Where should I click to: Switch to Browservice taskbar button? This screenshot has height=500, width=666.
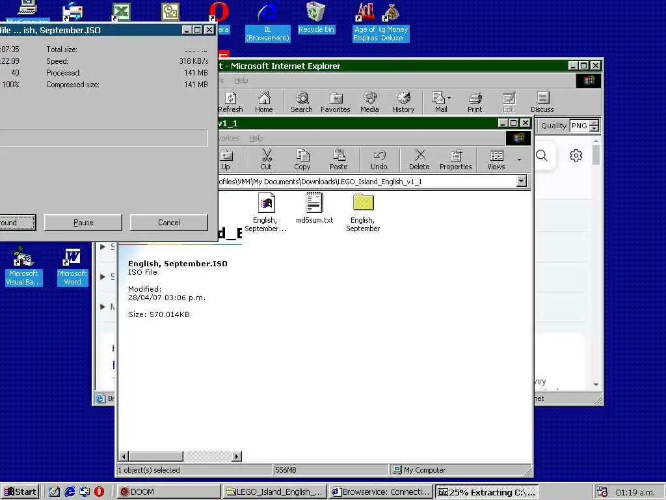coord(380,492)
